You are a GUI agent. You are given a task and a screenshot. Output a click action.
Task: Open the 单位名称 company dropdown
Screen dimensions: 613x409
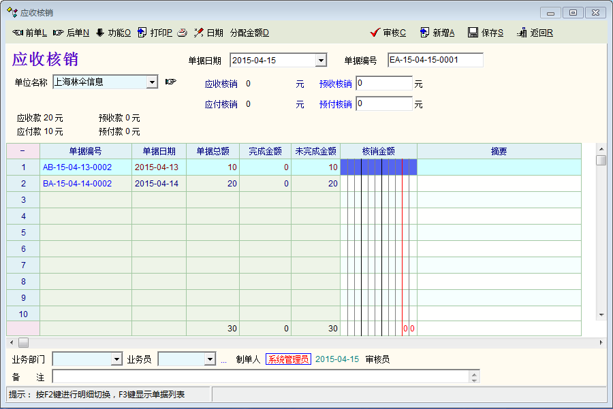pos(152,82)
